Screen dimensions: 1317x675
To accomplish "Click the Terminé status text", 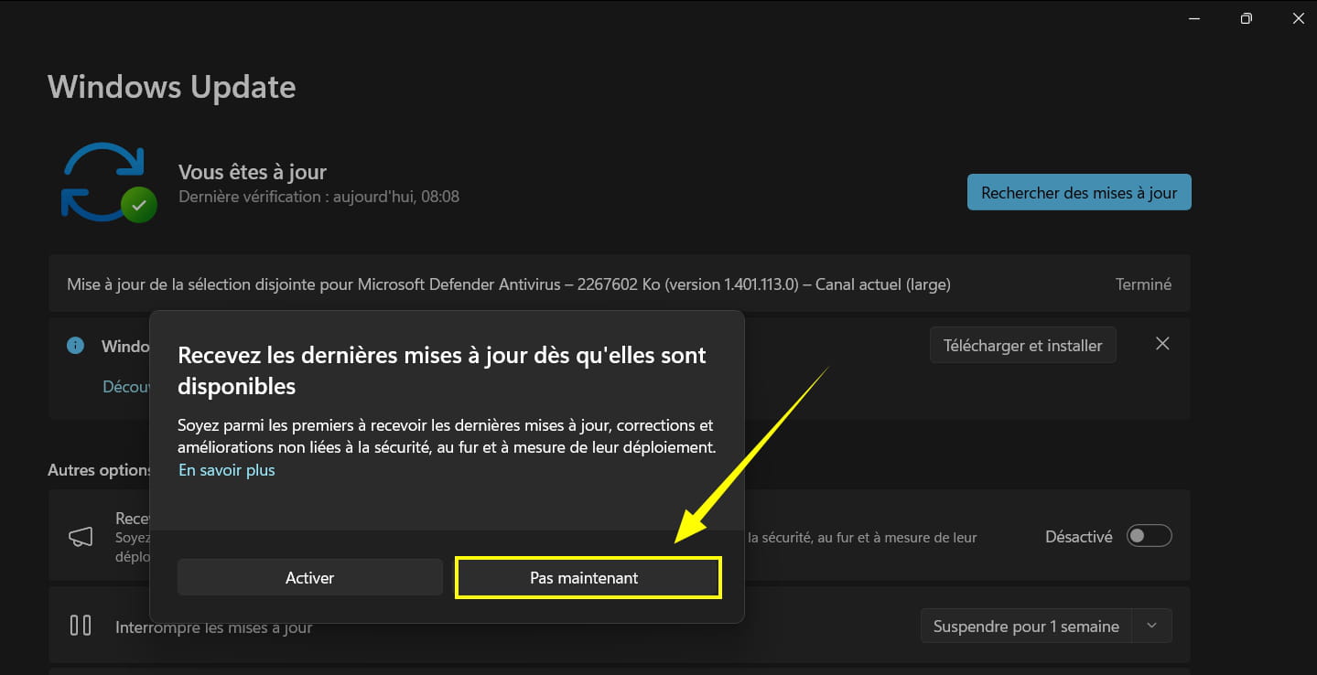I will coord(1143,284).
